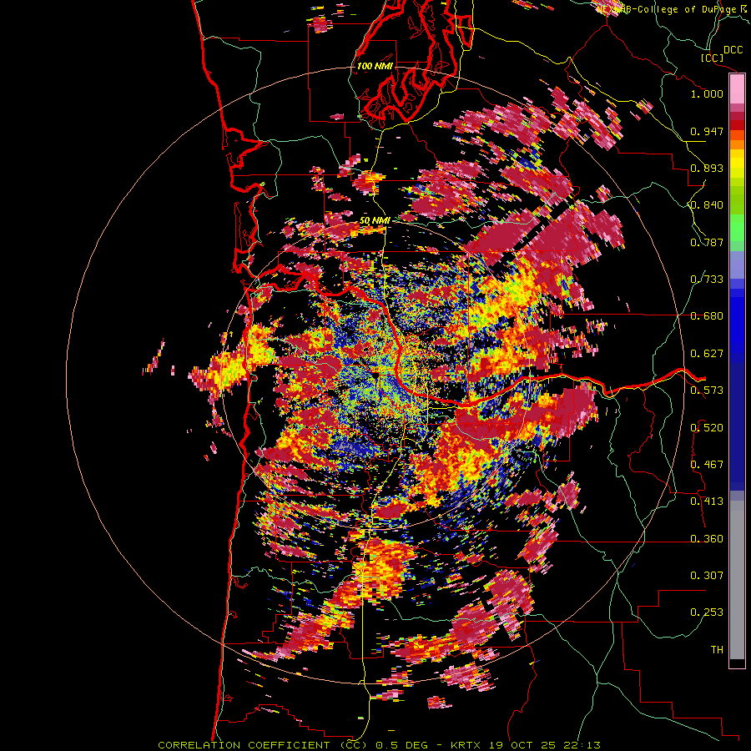Select the 0.680 value on the color scale
This screenshot has width=751, height=751.
pyautogui.click(x=707, y=316)
